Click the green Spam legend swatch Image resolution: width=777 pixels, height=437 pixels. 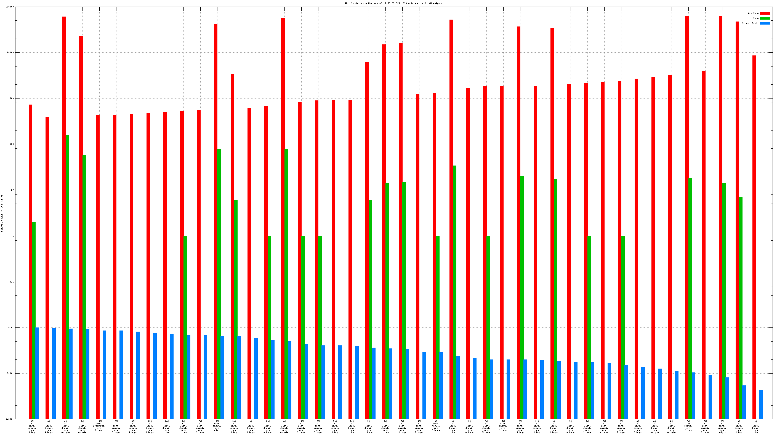click(x=765, y=18)
